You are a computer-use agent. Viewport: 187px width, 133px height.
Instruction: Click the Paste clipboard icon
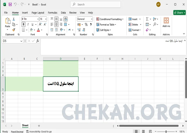pyautogui.click(x=8, y=21)
